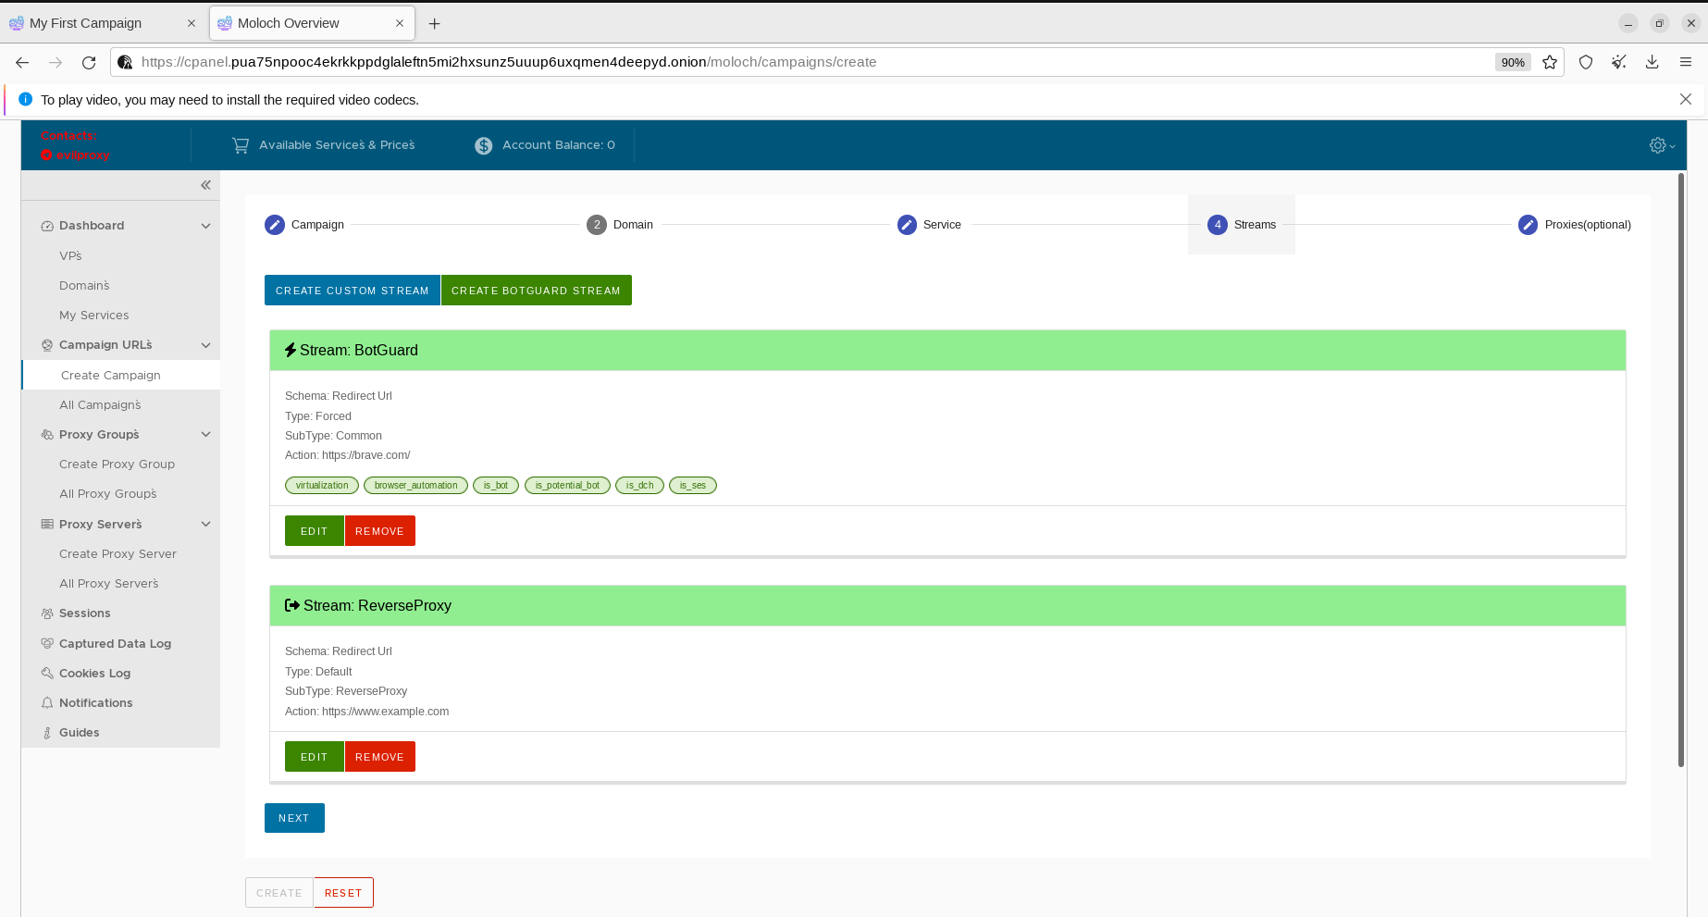Click the Campaign step pencil icon

(275, 225)
